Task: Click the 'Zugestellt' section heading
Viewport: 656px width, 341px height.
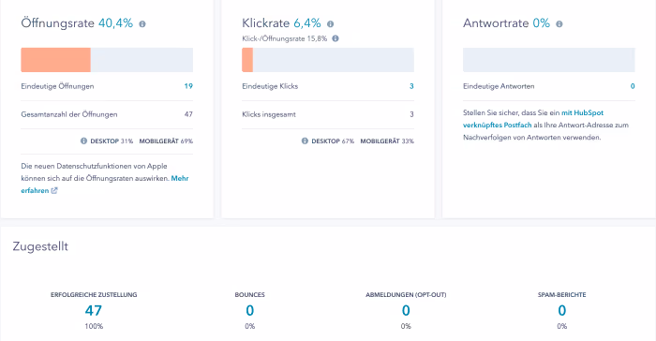Action: 40,246
